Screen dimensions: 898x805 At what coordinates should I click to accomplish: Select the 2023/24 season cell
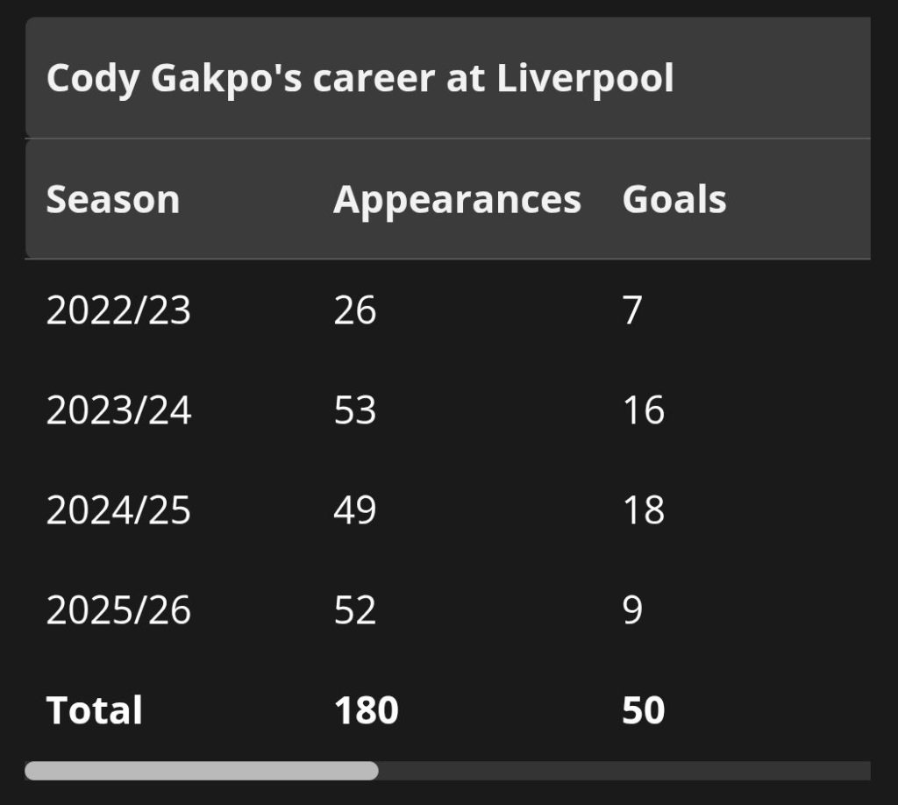coord(118,410)
